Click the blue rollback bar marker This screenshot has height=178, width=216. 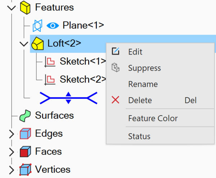click(x=68, y=98)
